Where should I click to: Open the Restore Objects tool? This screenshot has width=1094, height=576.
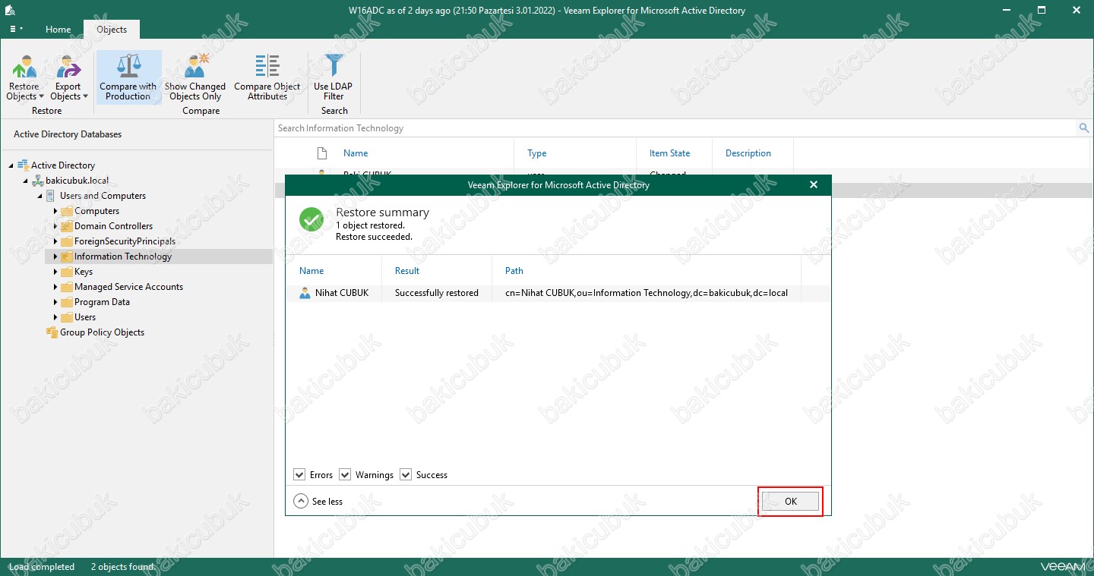[x=24, y=77]
